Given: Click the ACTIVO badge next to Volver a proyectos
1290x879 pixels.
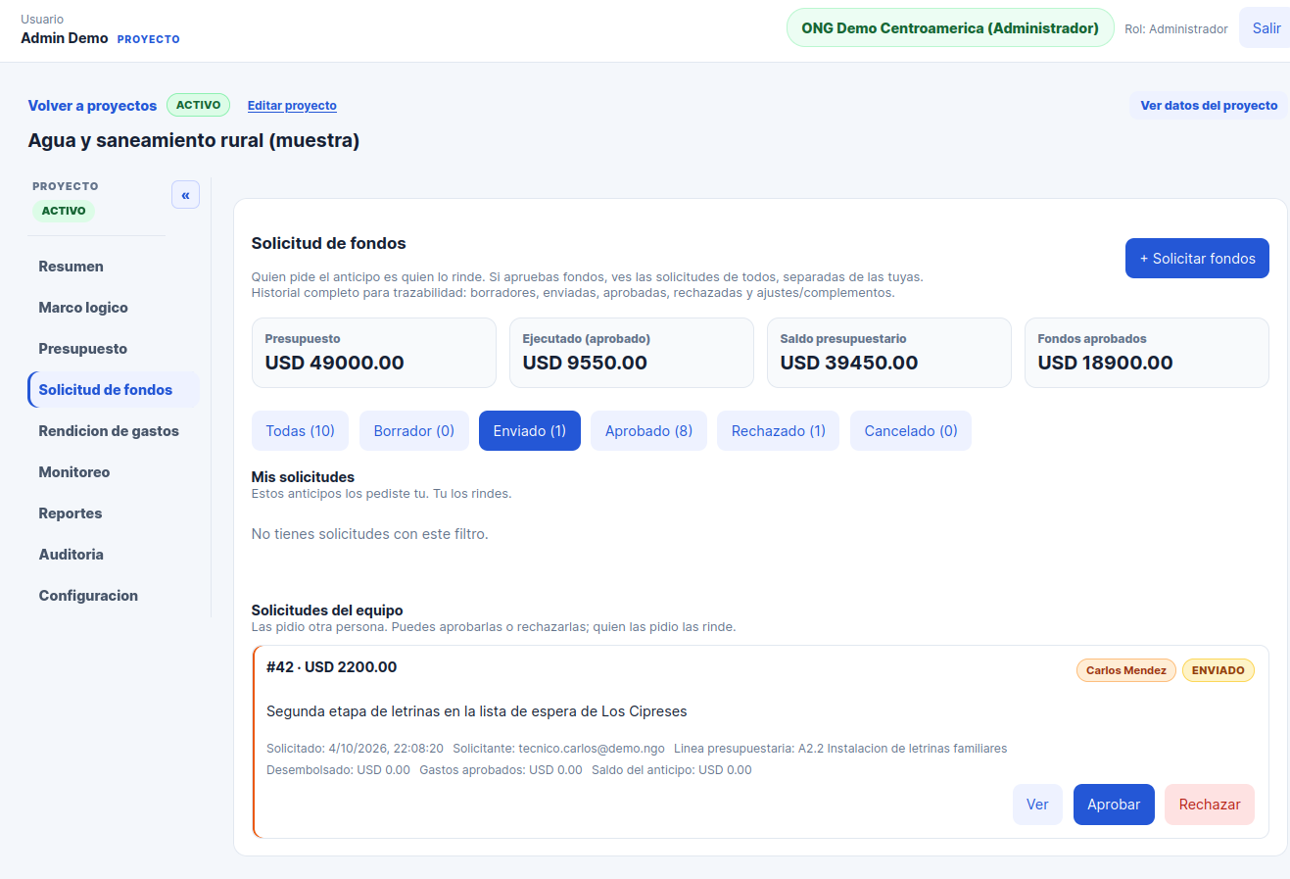Looking at the screenshot, I should (199, 105).
